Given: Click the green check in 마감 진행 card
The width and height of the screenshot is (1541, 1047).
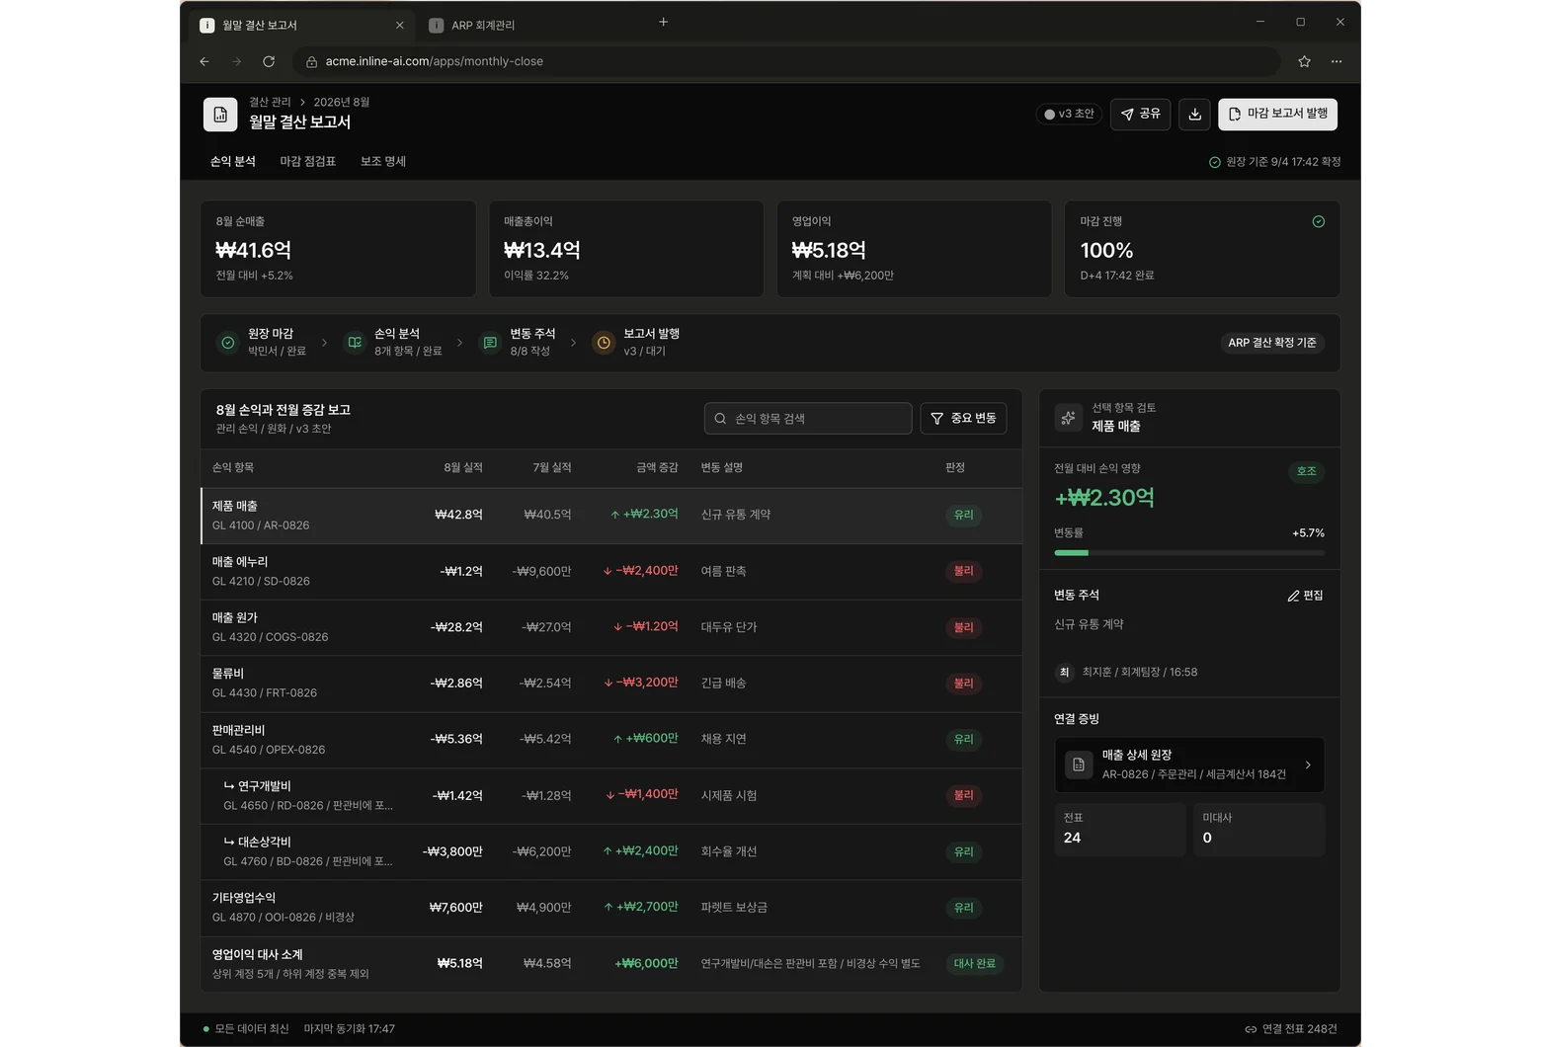Looking at the screenshot, I should pos(1318,222).
